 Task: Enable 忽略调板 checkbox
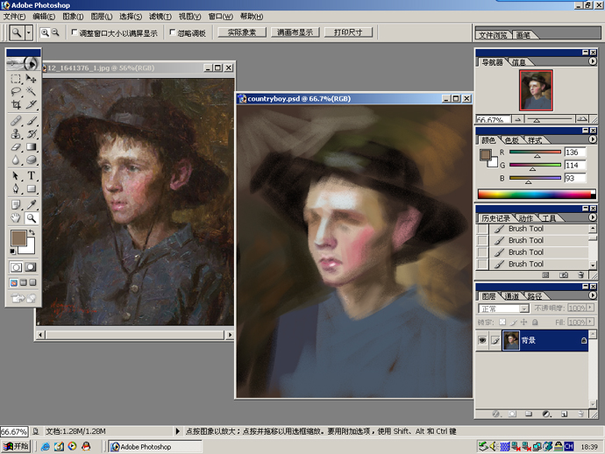[173, 32]
